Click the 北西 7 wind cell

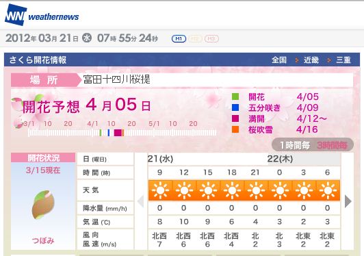point(159,240)
